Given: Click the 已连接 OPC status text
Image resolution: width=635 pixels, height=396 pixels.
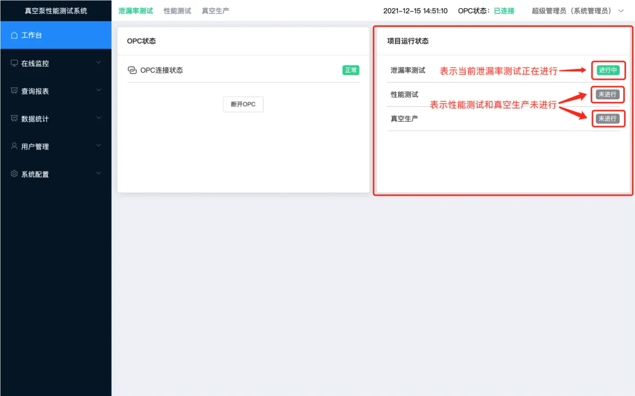Looking at the screenshot, I should [x=504, y=11].
